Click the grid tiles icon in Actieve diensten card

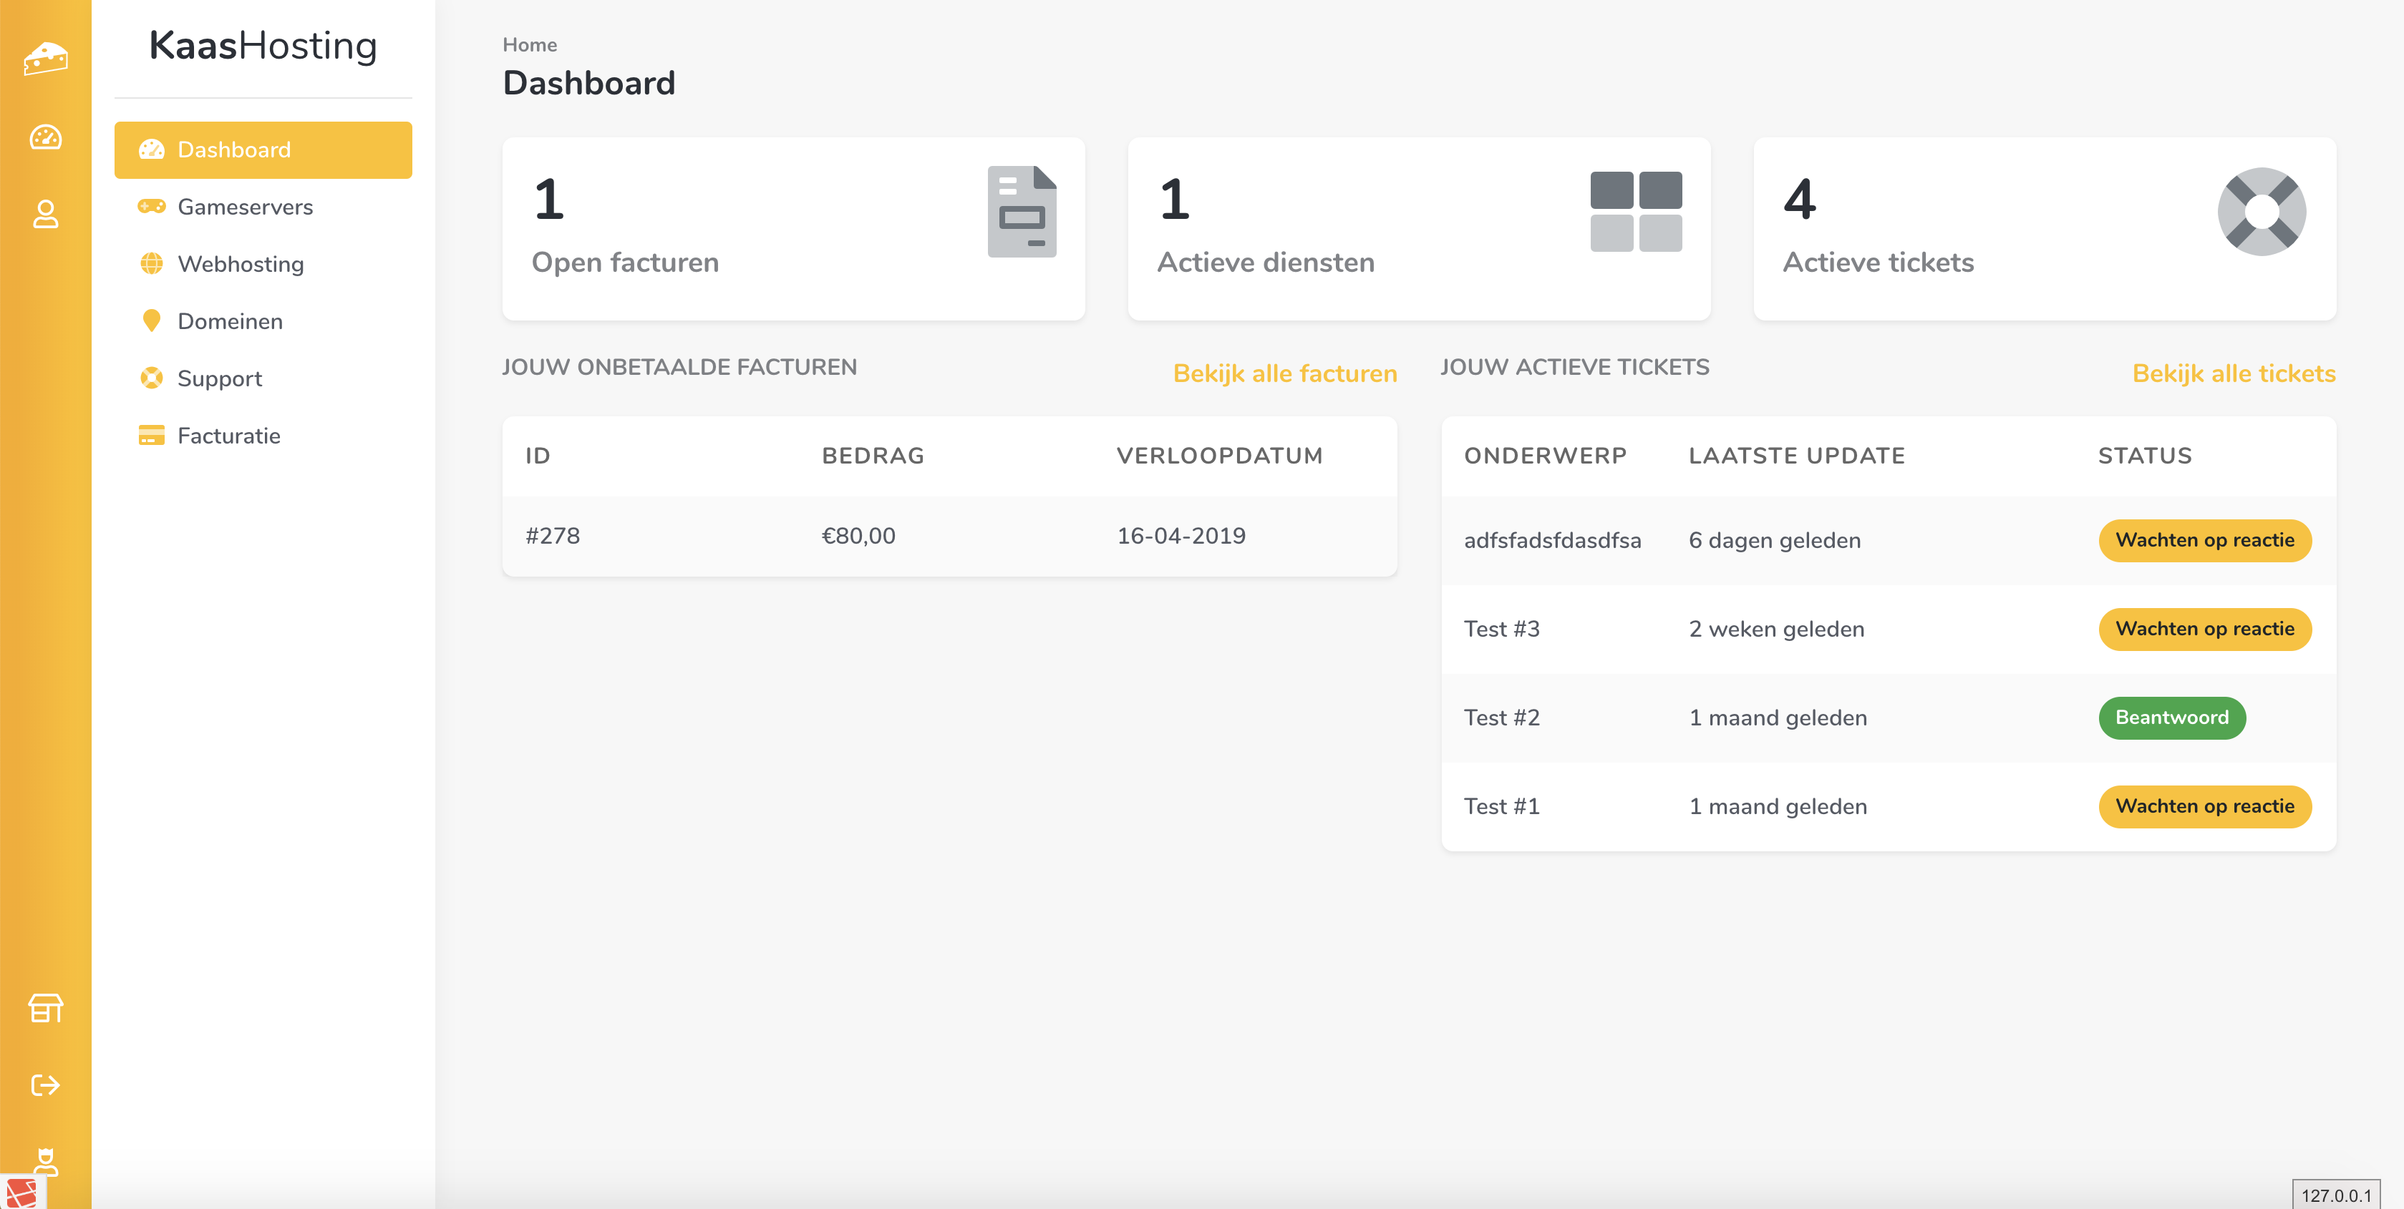[x=1636, y=212]
